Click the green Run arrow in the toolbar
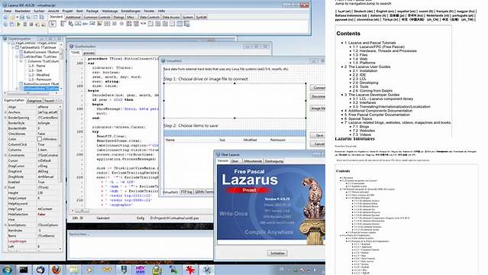Screen dimensions: 488x275 coord(18,24)
